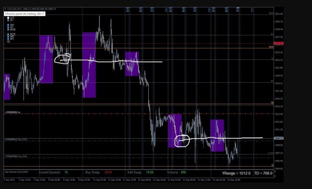Click the 1927.00 price scale label

[x=279, y=37]
